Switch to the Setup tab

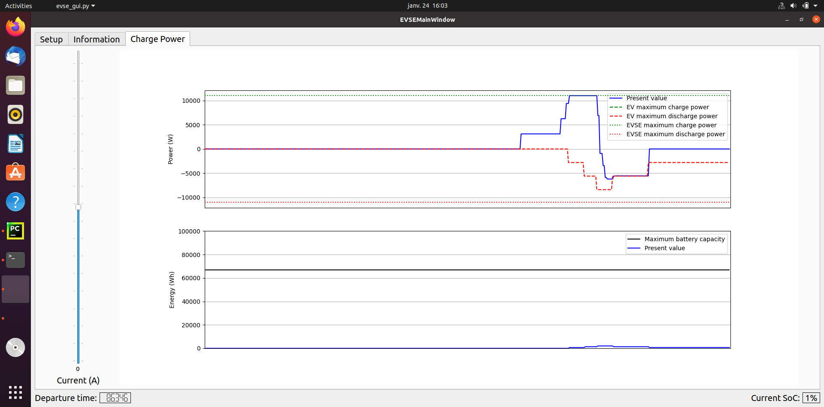[51, 39]
